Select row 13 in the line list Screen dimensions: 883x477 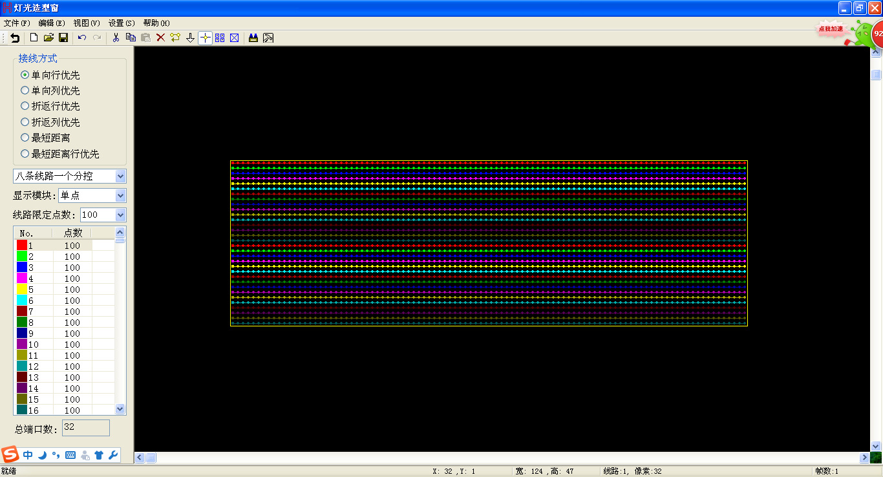[x=64, y=377]
